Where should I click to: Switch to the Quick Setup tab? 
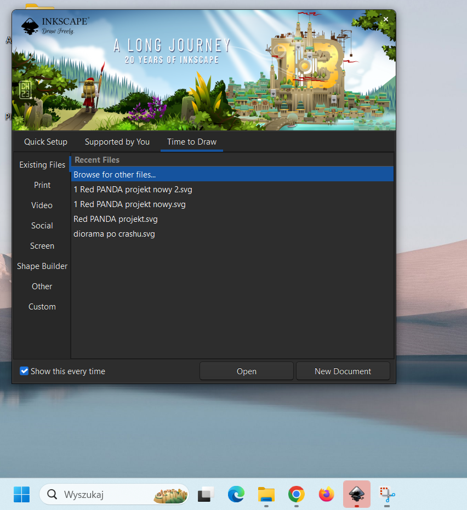click(x=45, y=142)
